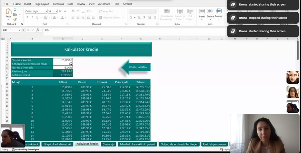Screen dimensions: 301x153
Task: Toggle Underline formatting
Action: [37, 18]
